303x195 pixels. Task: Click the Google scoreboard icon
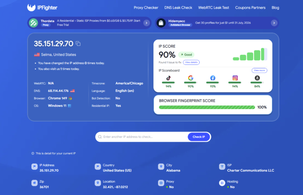point(190,78)
